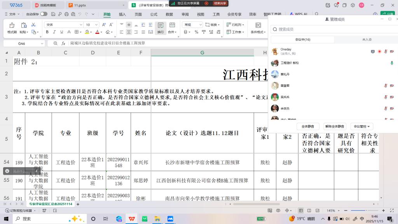Click the Merge cells (合并) icon
This screenshot has height=224, width=398.
tap(172, 25)
